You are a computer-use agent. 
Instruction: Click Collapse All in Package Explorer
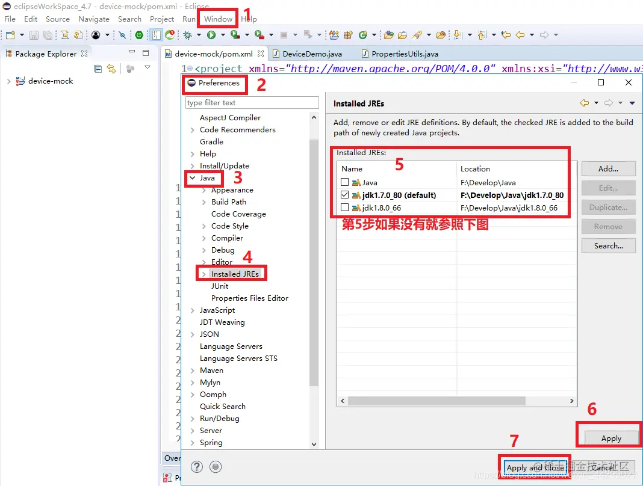point(98,69)
